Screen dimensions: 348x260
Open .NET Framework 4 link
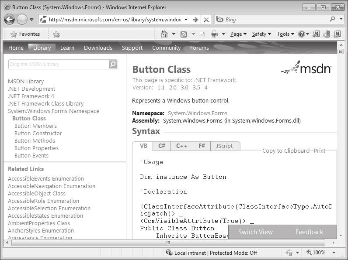[31, 96]
